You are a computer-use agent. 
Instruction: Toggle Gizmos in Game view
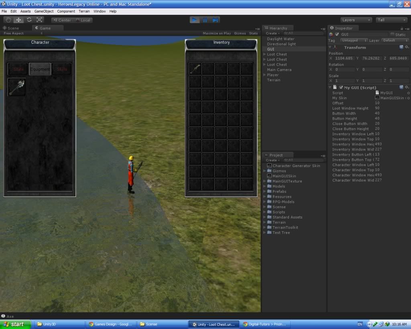(x=240, y=33)
